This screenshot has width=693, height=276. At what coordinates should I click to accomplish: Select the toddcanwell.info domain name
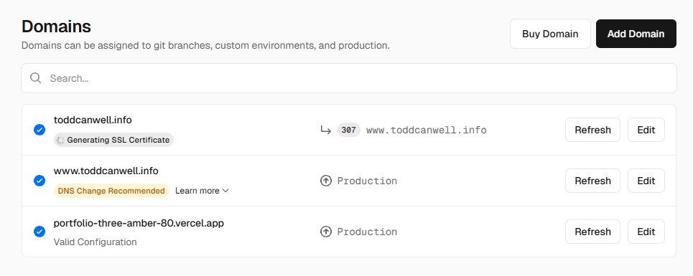(93, 120)
